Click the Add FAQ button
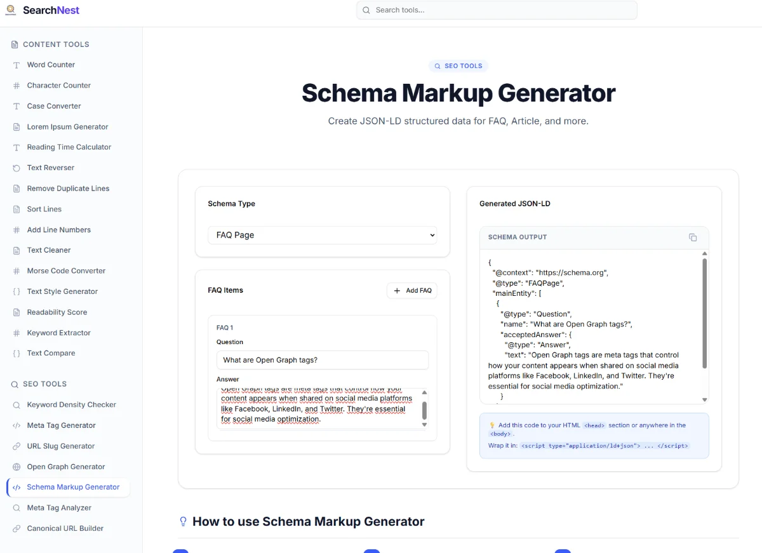The width and height of the screenshot is (762, 553). [411, 290]
